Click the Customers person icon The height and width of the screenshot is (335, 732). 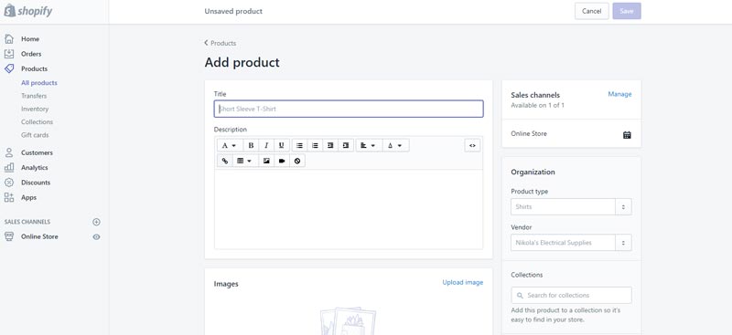[9, 152]
